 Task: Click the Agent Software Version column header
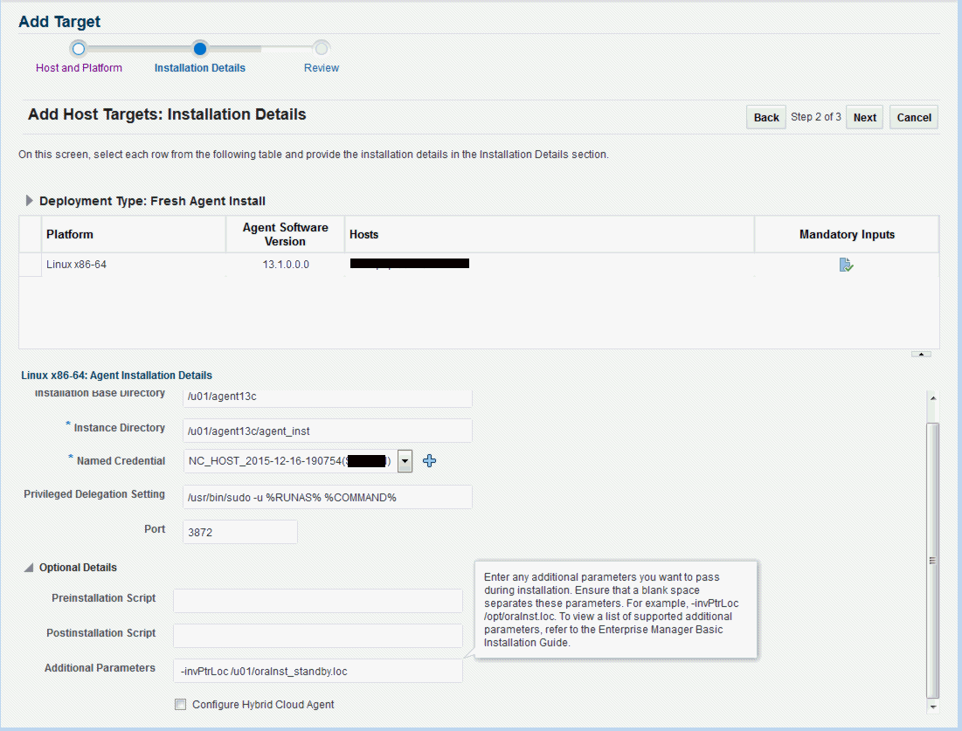[286, 234]
